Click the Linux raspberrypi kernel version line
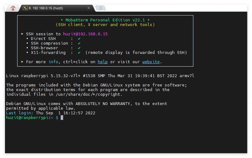Image resolution: width=252 pixels, height=158 pixels. (x=100, y=76)
